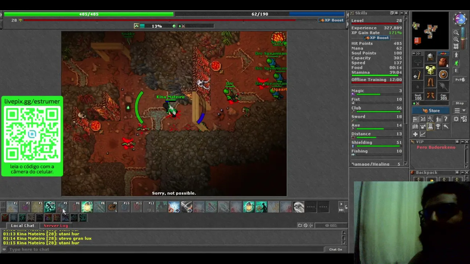Open the Store
This screenshot has width=470, height=264.
tap(431, 111)
